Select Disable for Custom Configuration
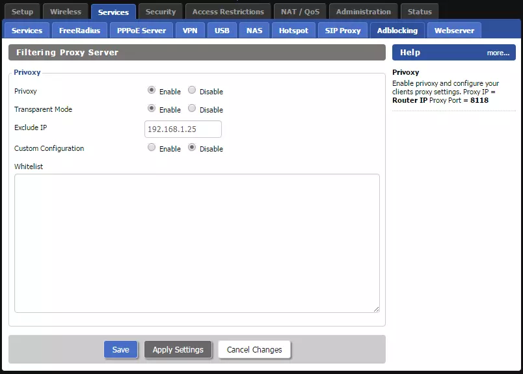The width and height of the screenshot is (523, 374). click(x=192, y=148)
